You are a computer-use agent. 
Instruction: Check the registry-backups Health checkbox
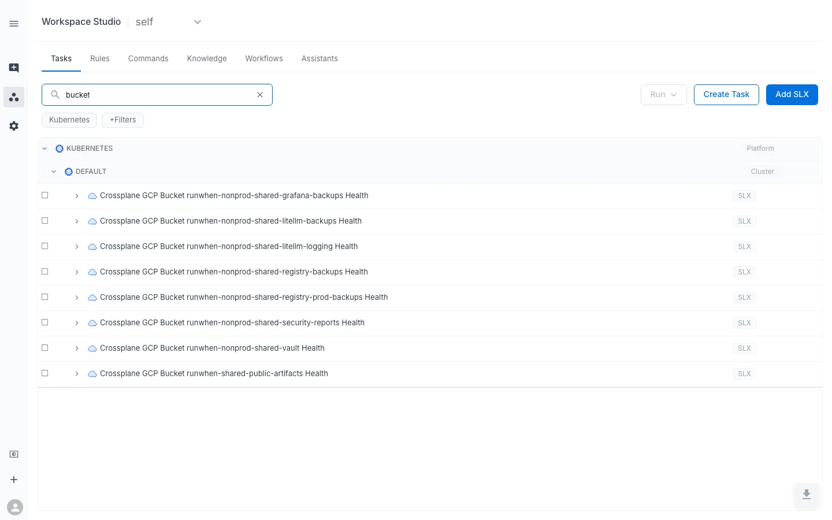(x=45, y=272)
